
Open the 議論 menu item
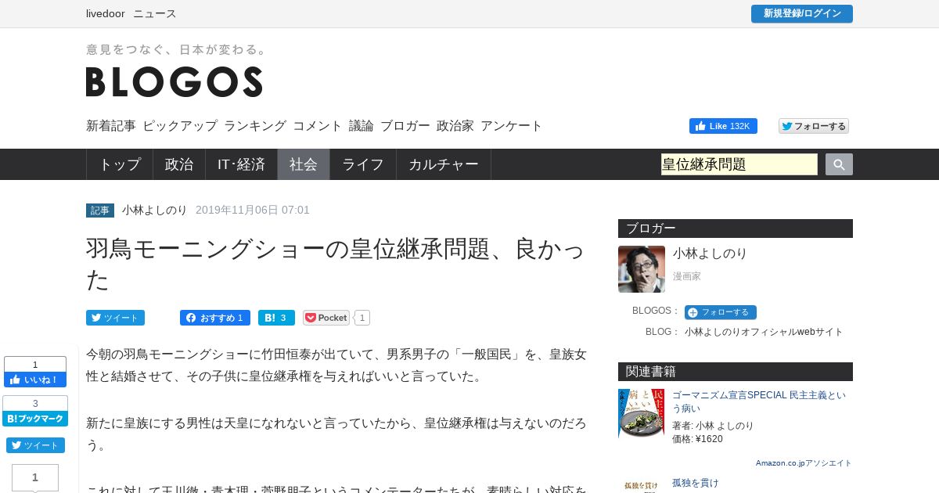[362, 126]
